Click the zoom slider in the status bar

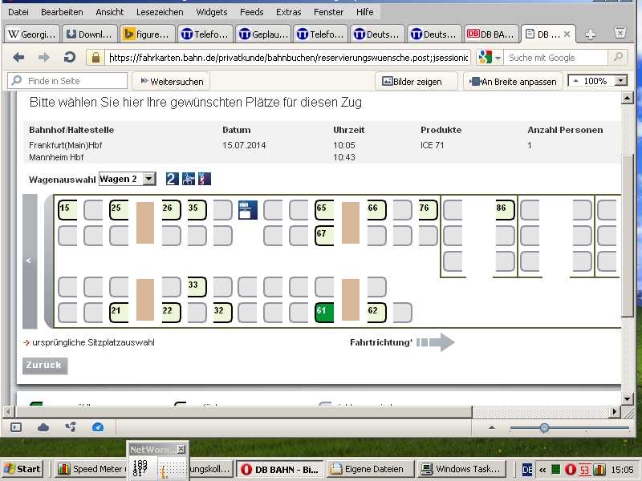tap(544, 428)
